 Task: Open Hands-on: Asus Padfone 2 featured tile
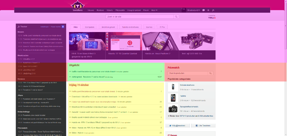point(161,46)
